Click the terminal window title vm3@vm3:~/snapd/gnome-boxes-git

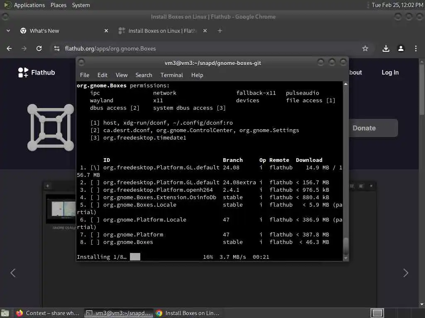[x=213, y=63]
